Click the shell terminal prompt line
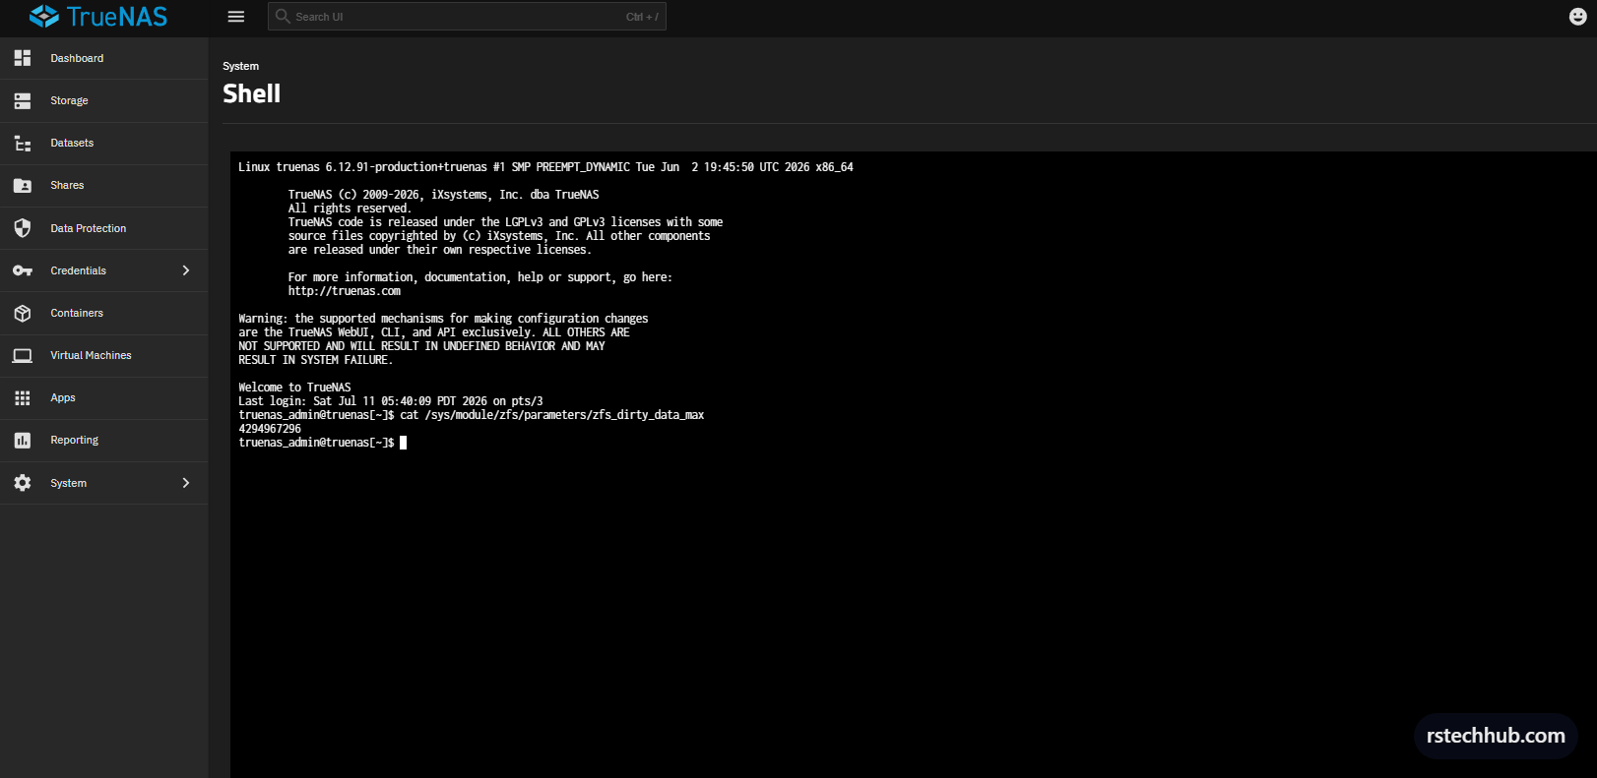Screen dimensions: 1597x778 322,443
